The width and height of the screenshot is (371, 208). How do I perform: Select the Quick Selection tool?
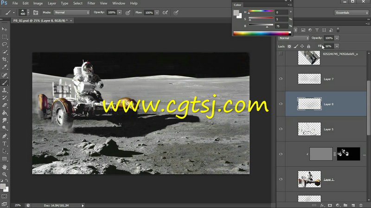tap(5, 52)
